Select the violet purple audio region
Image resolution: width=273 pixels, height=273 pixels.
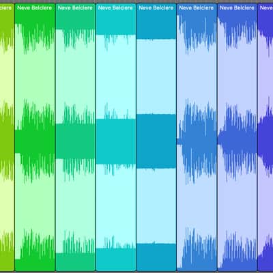point(265,137)
